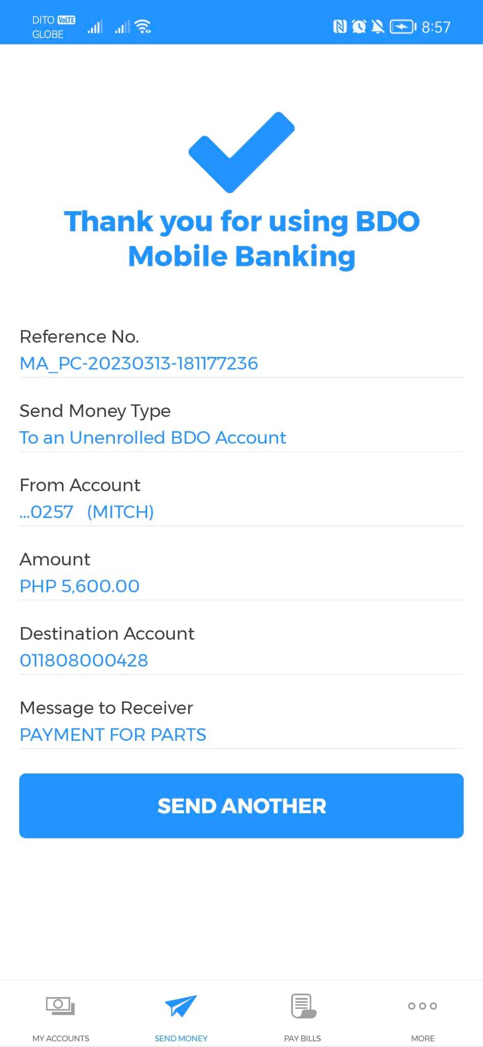Tap the Send Money paper plane icon
The height and width of the screenshot is (1047, 483).
click(x=181, y=1006)
